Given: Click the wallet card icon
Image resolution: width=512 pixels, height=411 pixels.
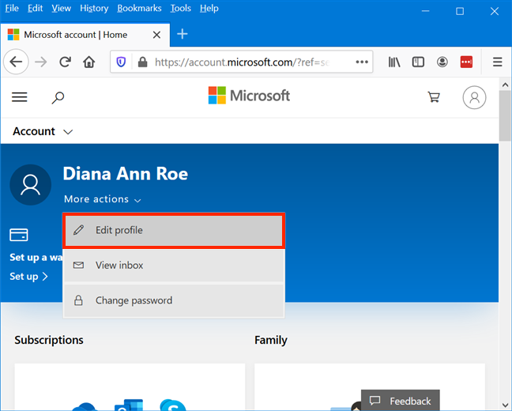Looking at the screenshot, I should 19,235.
